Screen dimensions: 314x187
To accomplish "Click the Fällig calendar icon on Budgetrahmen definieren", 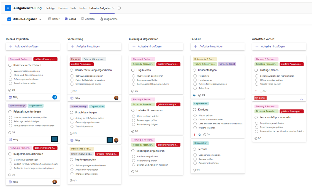I will point(10,182).
